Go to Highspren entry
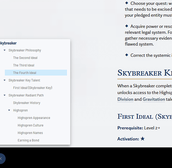 (20, 110)
